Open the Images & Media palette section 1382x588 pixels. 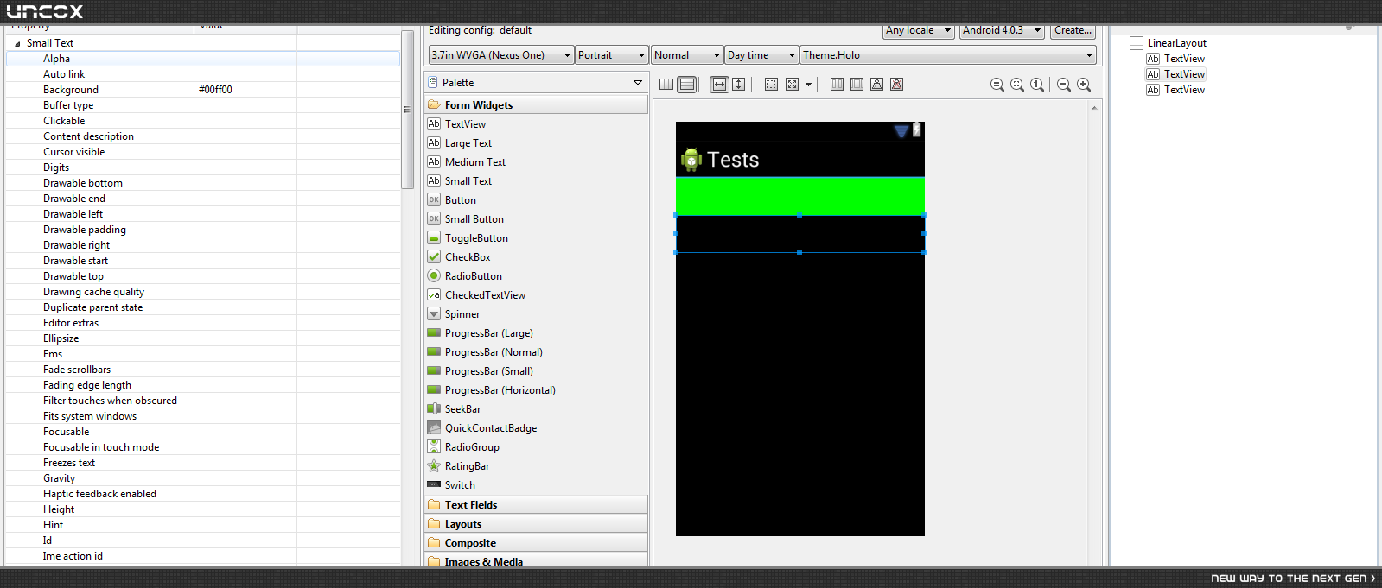tap(536, 560)
